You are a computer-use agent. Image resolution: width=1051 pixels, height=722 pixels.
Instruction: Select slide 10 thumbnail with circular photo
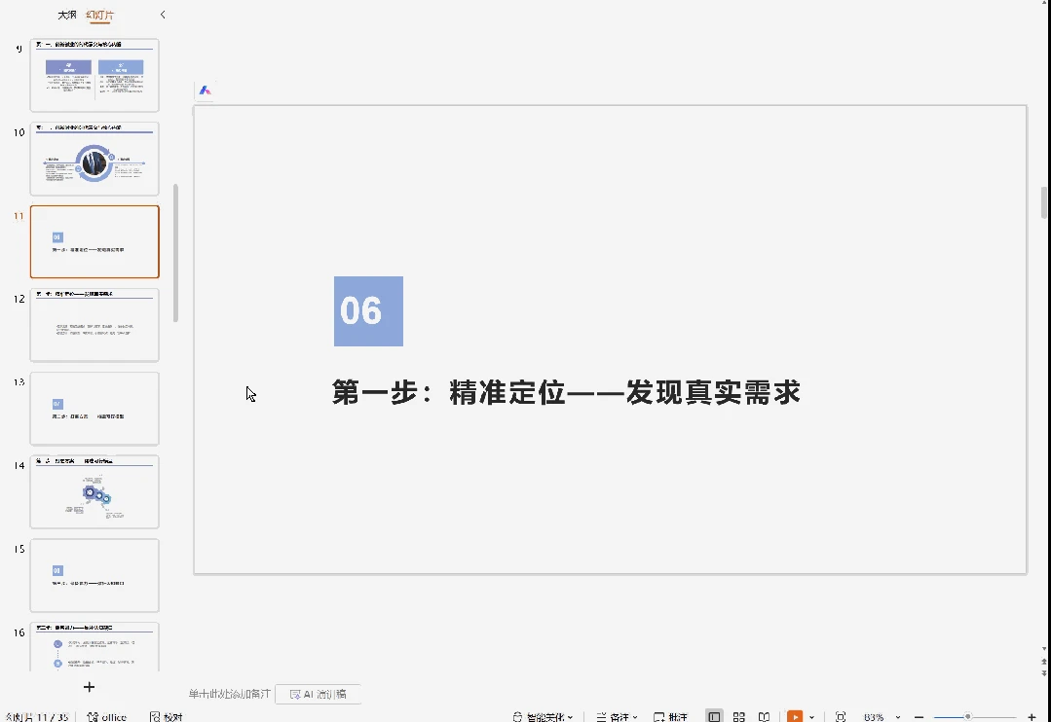(94, 159)
